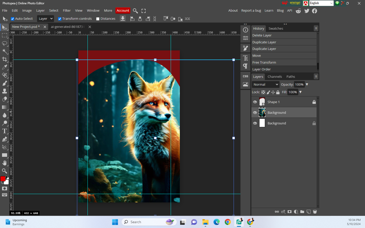
Task: Expand the Opacity slider arrow
Action: point(307,84)
